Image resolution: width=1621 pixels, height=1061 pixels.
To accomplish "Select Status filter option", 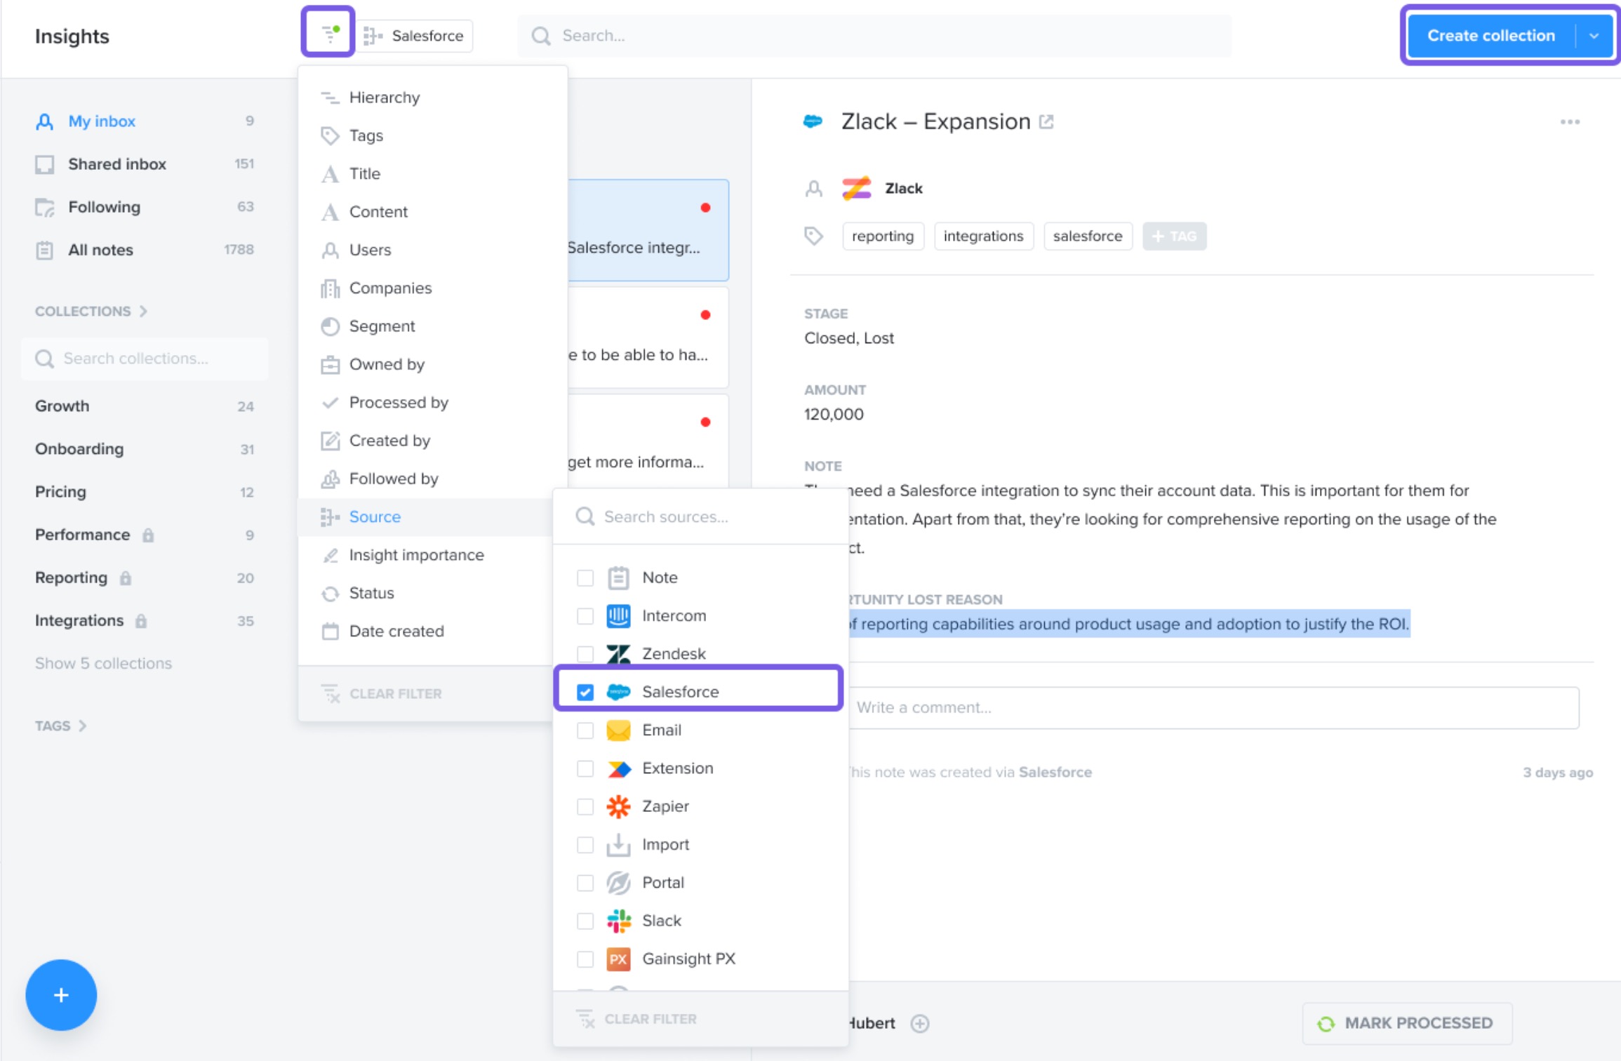I will tap(426, 593).
